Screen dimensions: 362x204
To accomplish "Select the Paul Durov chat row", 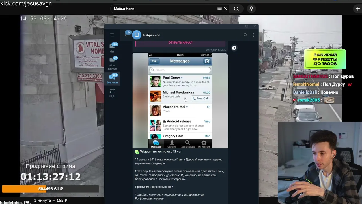I will point(180,82).
